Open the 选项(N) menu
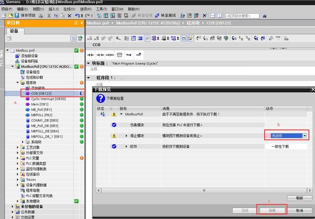The image size is (315, 219). coord(86,9)
